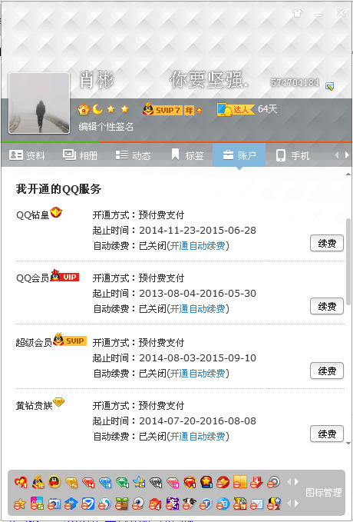Image resolution: width=353 pixels, height=522 pixels.
Task: Click the cow icon in bottom icon bar
Action: click(x=189, y=504)
